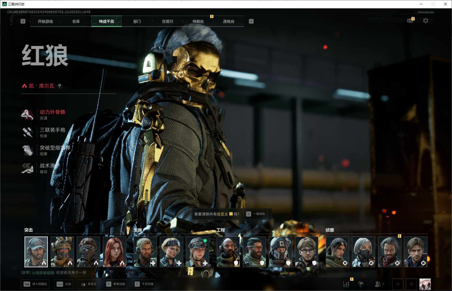Select the 特战干员 tab
This screenshot has height=291, width=452.
(106, 21)
